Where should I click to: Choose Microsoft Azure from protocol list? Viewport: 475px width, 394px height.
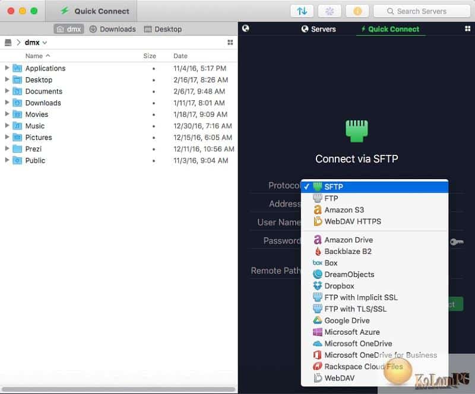click(375, 332)
